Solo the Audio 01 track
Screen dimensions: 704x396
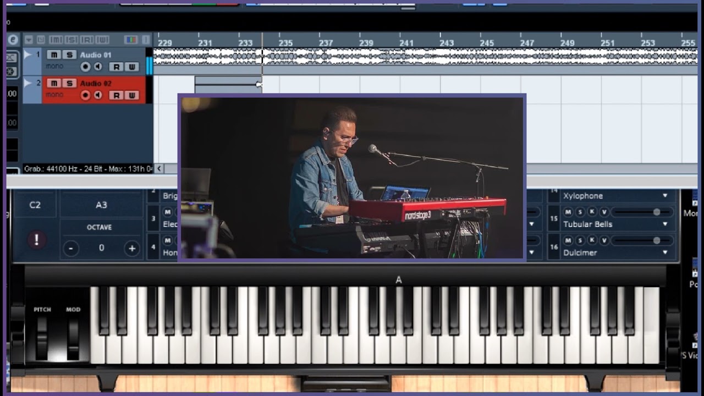click(x=69, y=54)
